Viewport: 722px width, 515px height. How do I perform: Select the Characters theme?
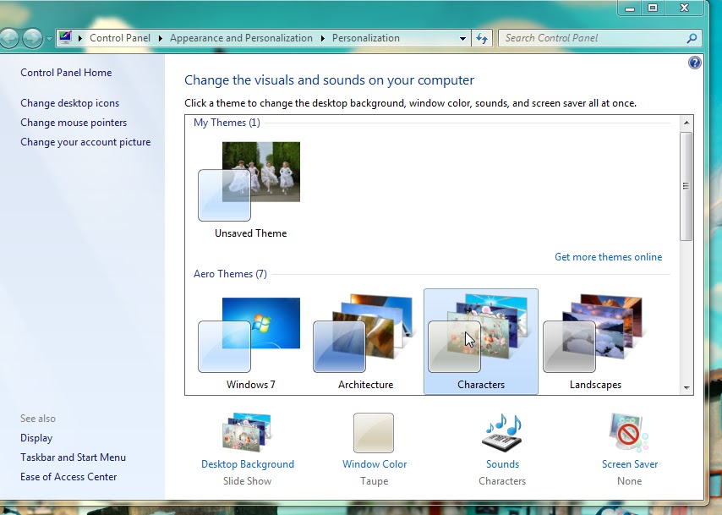tap(481, 342)
